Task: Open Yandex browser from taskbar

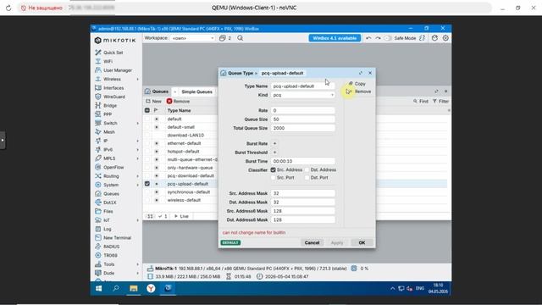Action: coord(151,288)
